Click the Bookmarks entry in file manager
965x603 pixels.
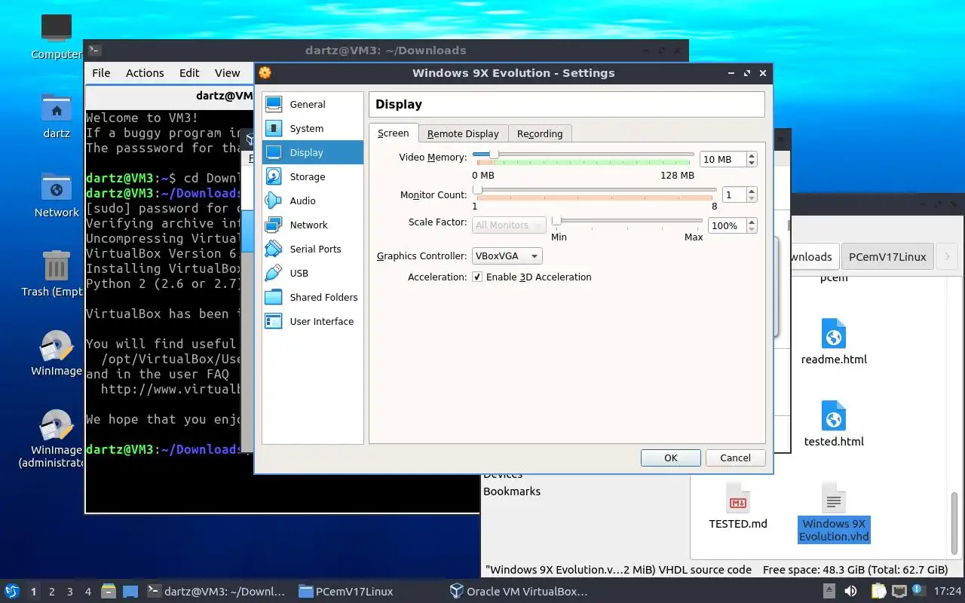tap(512, 491)
